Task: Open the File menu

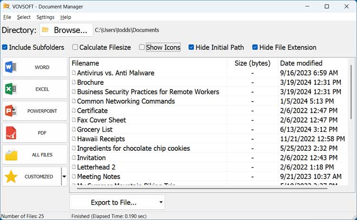Action: click(7, 17)
